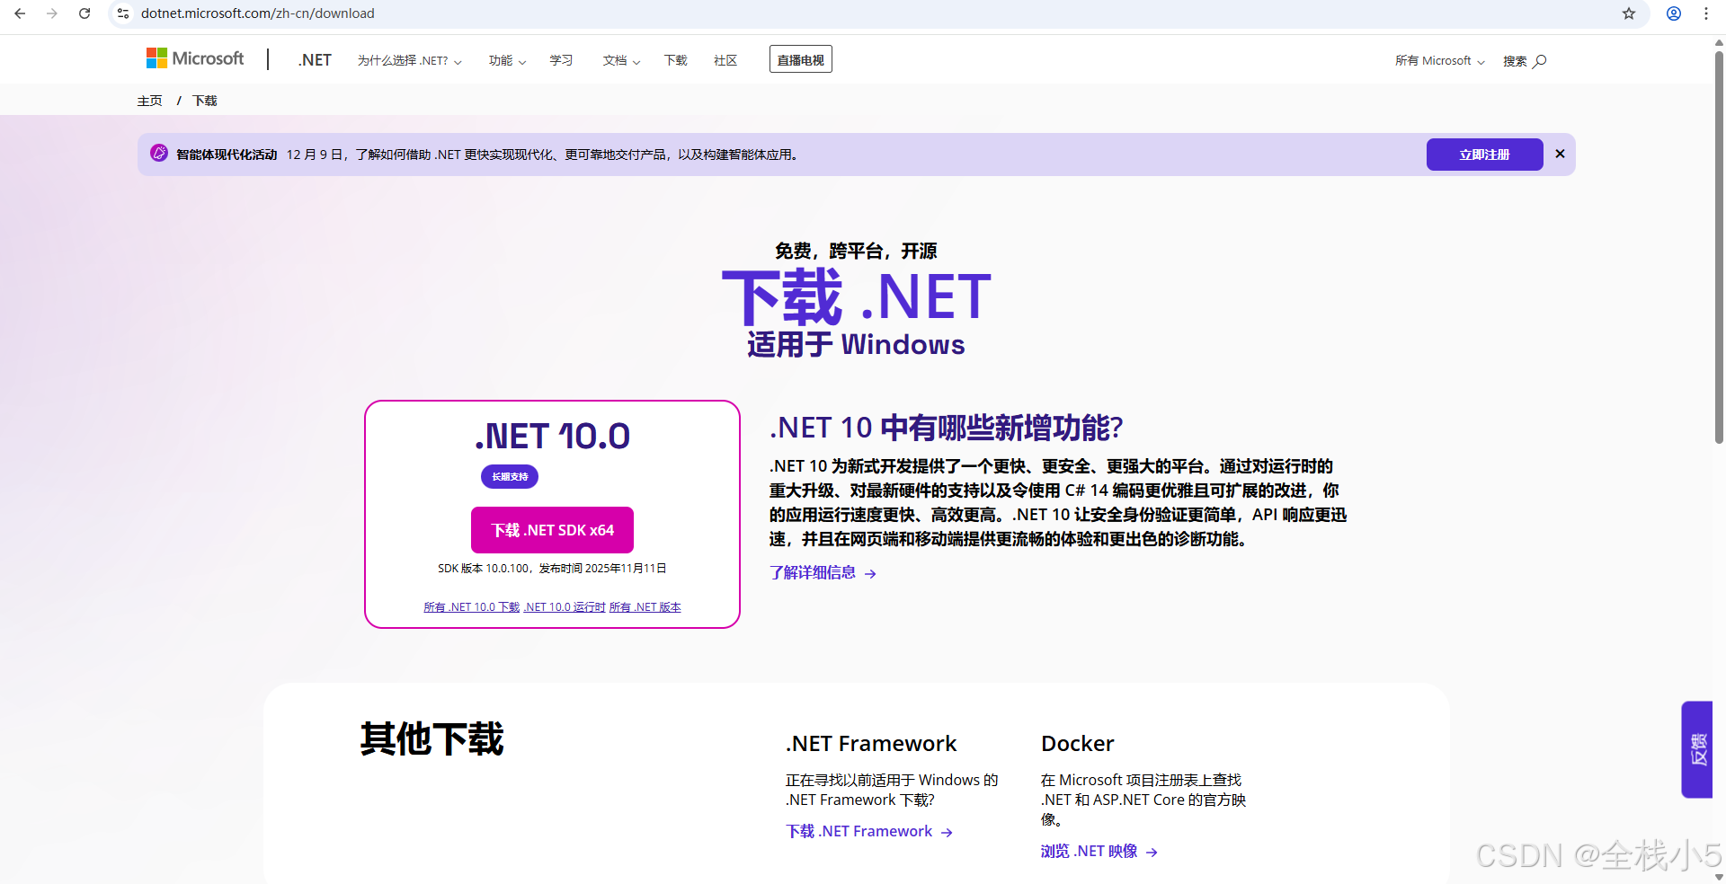Click the purple event banner icon

click(x=159, y=154)
